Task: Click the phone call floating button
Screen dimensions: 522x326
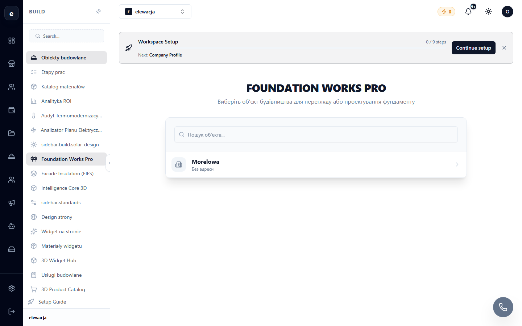Action: [503, 307]
